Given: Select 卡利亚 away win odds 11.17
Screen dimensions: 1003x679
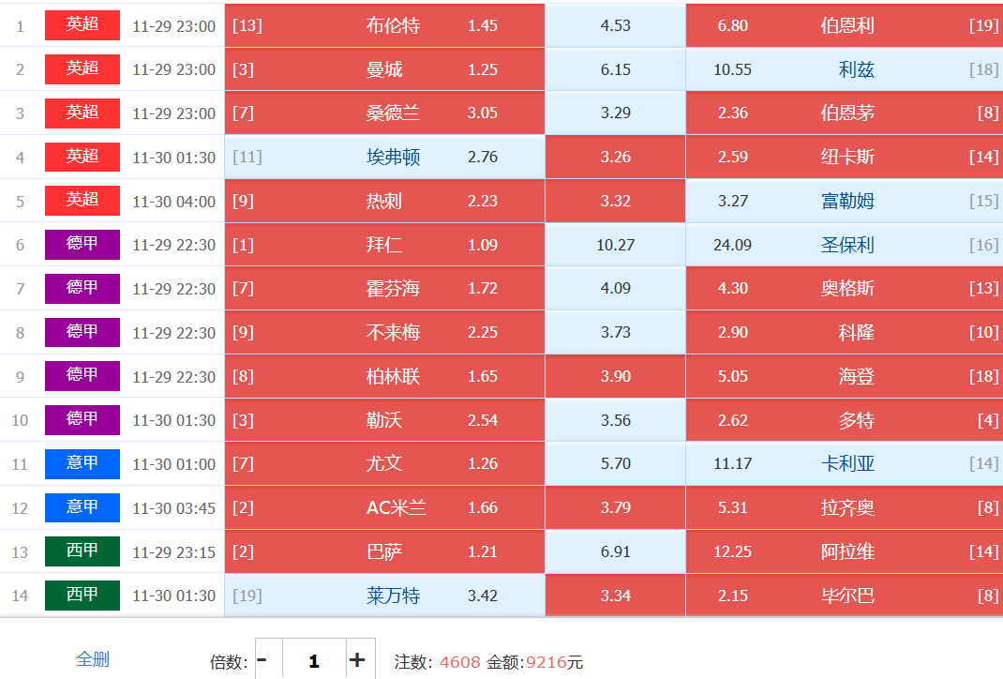Looking at the screenshot, I should click(x=844, y=464).
